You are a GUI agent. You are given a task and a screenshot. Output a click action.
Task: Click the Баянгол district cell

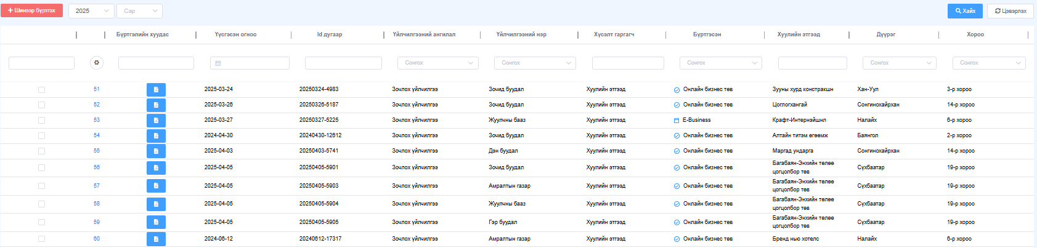(x=868, y=135)
